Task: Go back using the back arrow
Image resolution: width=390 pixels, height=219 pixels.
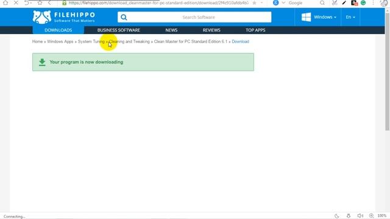Action: click(x=50, y=2)
